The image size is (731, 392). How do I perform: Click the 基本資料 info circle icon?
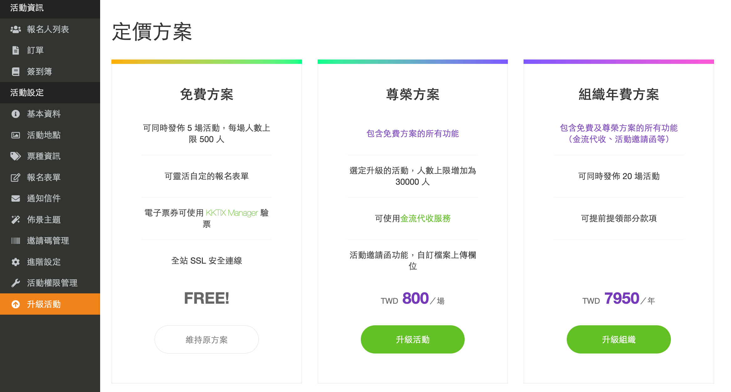(x=15, y=114)
